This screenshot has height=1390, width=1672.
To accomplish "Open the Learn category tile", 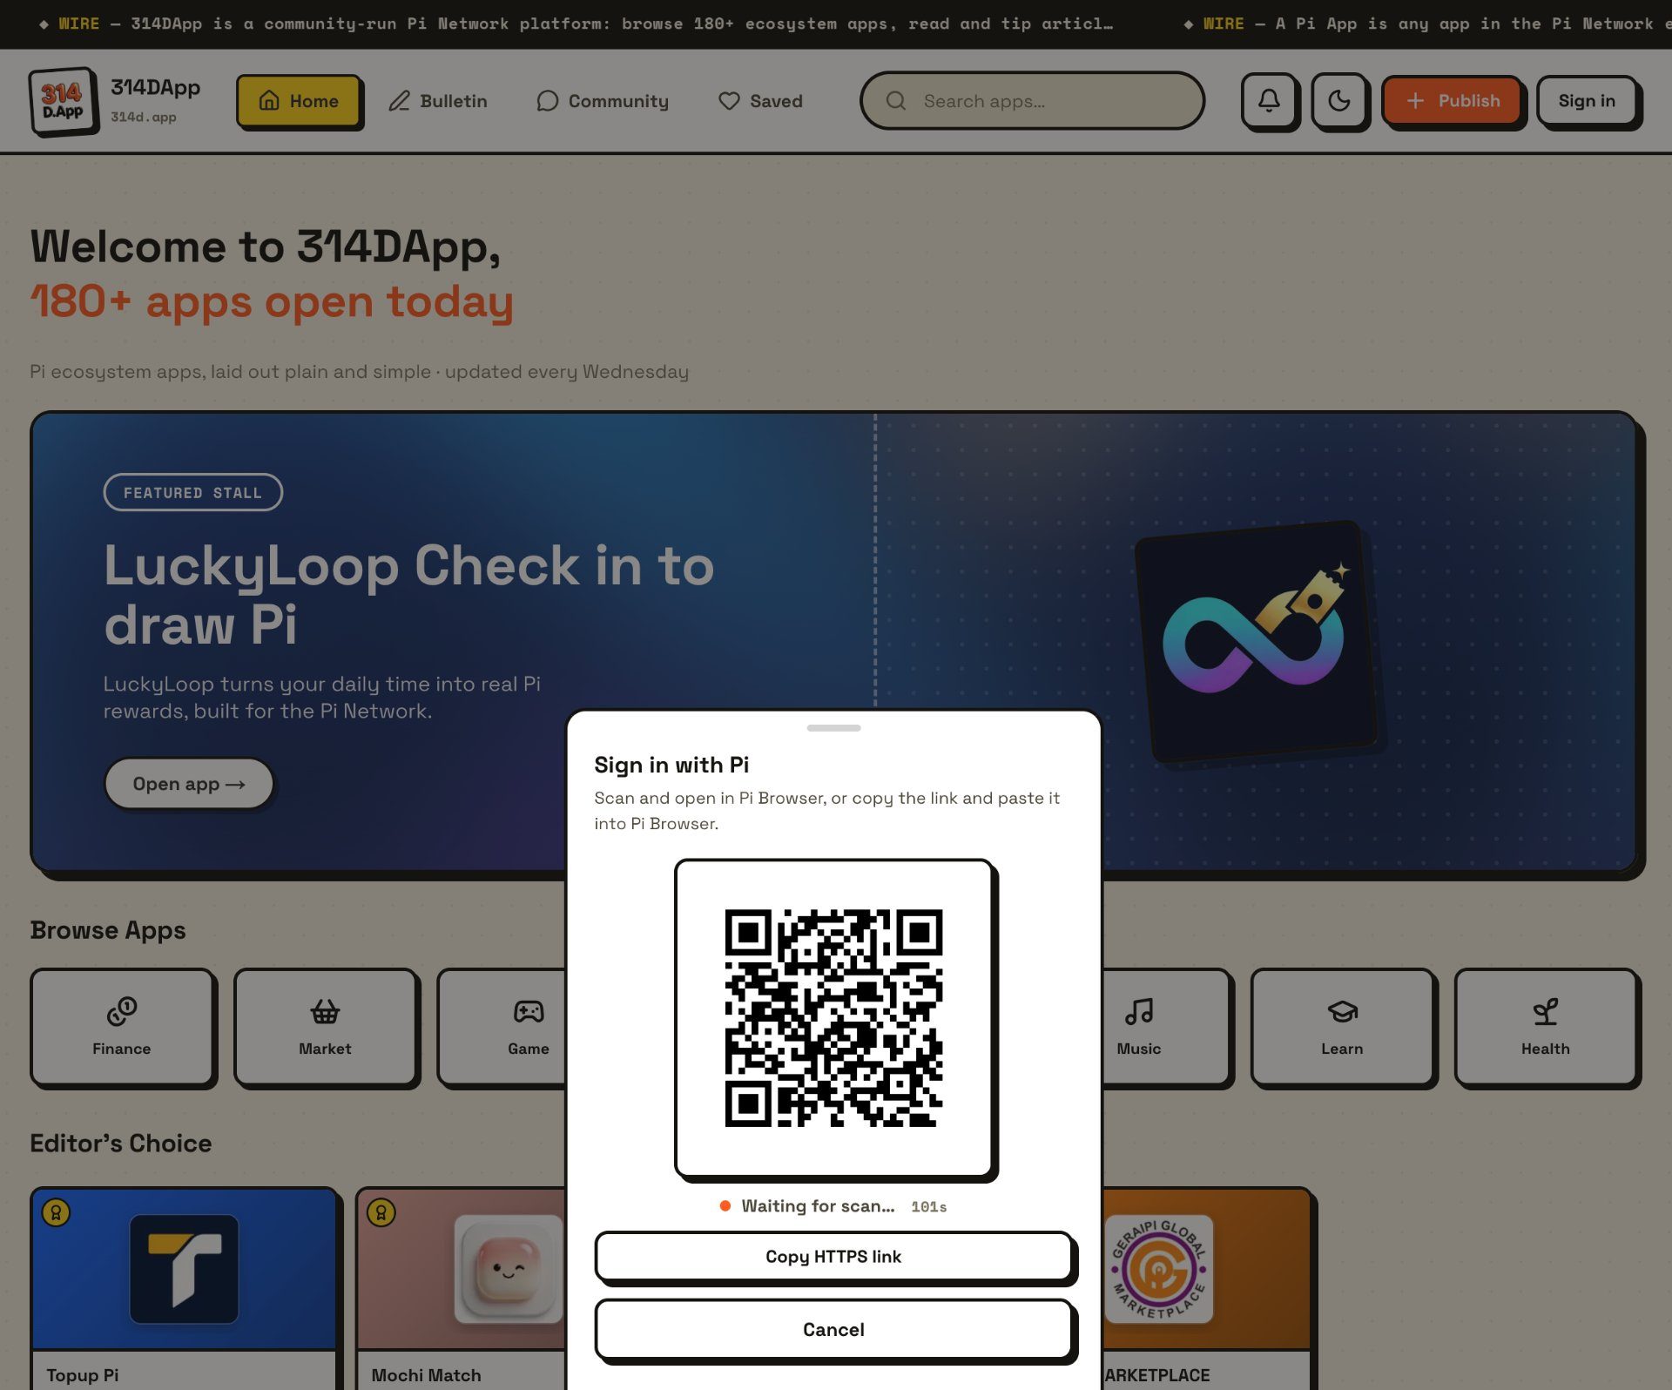I will click(1342, 1026).
